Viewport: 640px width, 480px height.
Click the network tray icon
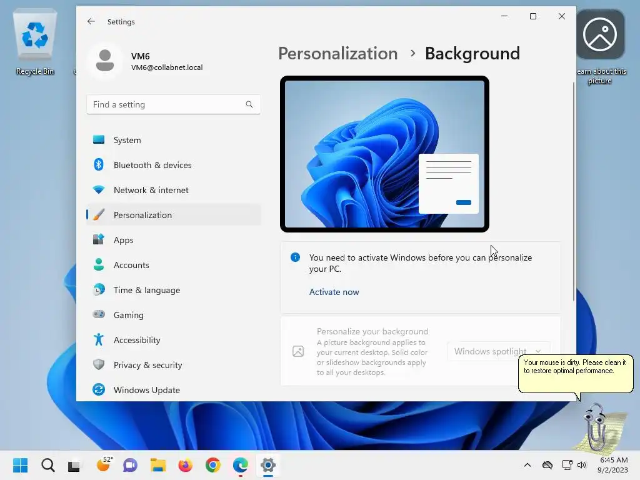(x=566, y=465)
